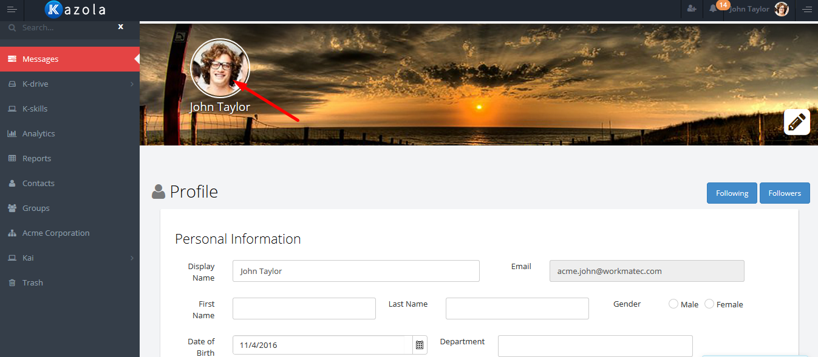This screenshot has width=818, height=357.
Task: Click the Department input field
Action: pyautogui.click(x=595, y=346)
